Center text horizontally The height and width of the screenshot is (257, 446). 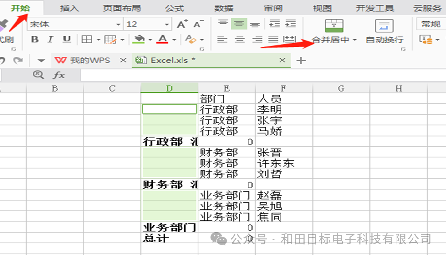coord(239,39)
